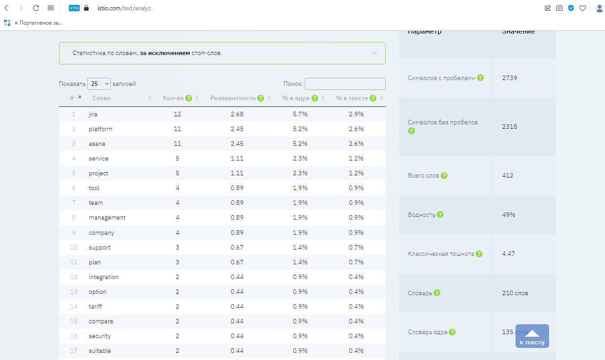Show help for % в тексте column
The image size is (605, 360).
pyautogui.click(x=373, y=98)
